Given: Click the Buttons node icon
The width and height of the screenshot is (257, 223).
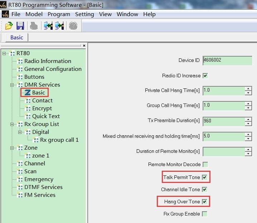Looking at the screenshot, I should pyautogui.click(x=20, y=77).
